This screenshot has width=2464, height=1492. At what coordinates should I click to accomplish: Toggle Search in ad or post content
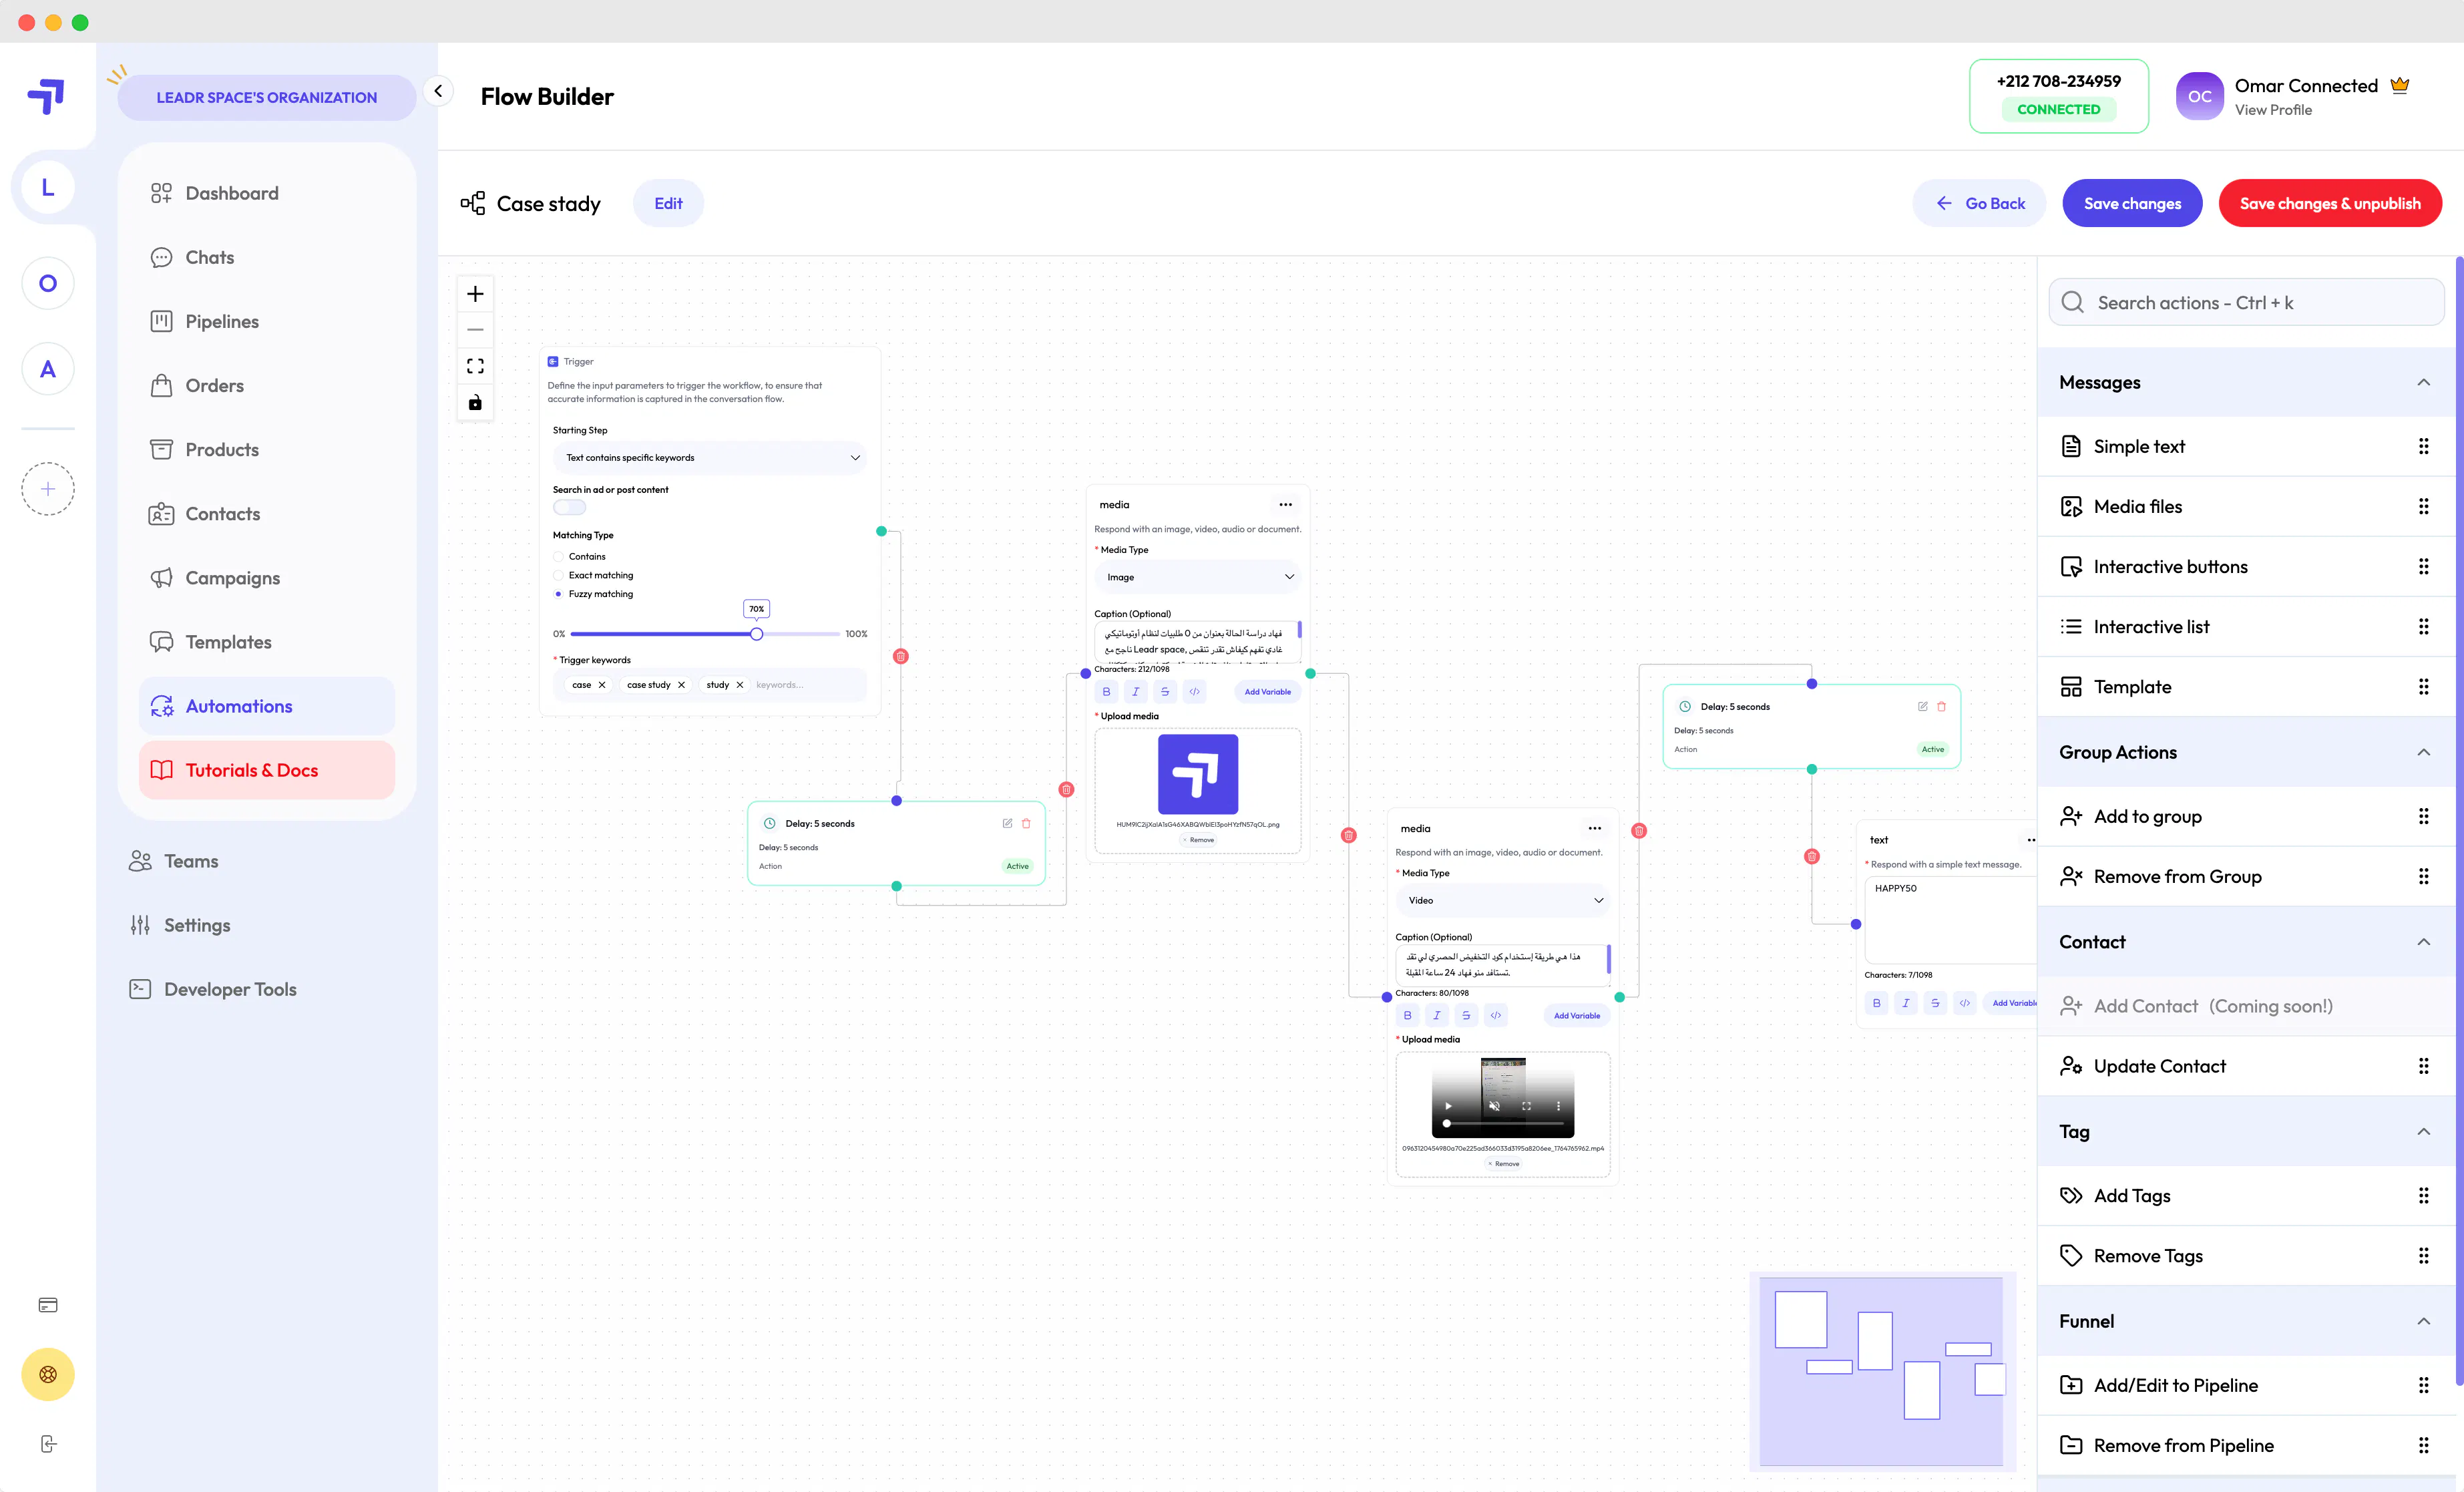coord(569,507)
